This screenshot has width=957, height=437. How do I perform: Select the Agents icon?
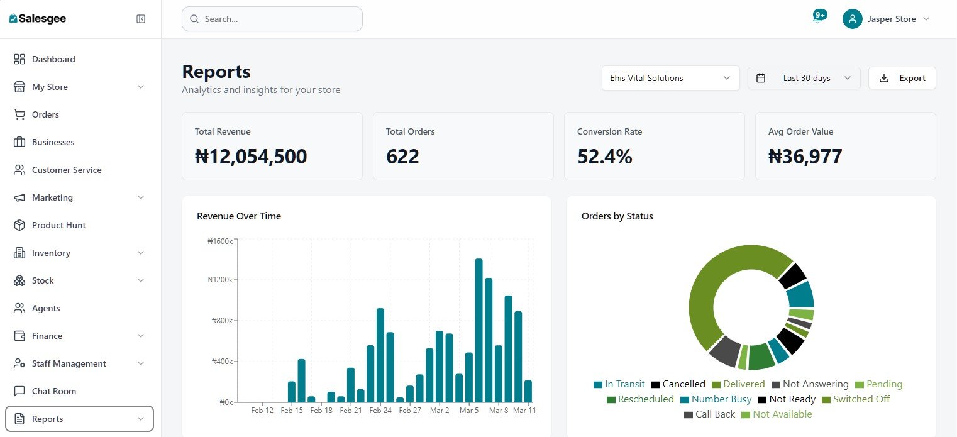[x=19, y=307]
